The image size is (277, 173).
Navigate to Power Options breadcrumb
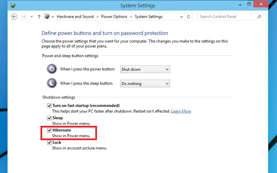tap(114, 17)
